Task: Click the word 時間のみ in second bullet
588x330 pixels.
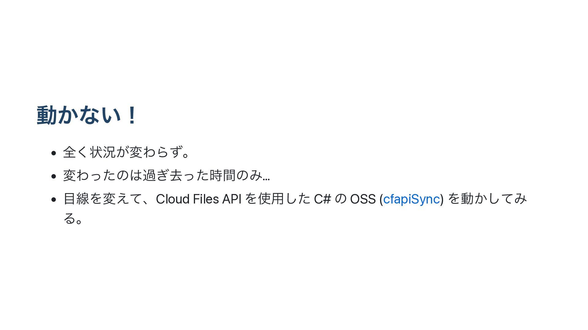Action: [x=236, y=175]
